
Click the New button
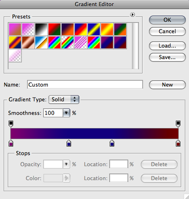tap(167, 85)
